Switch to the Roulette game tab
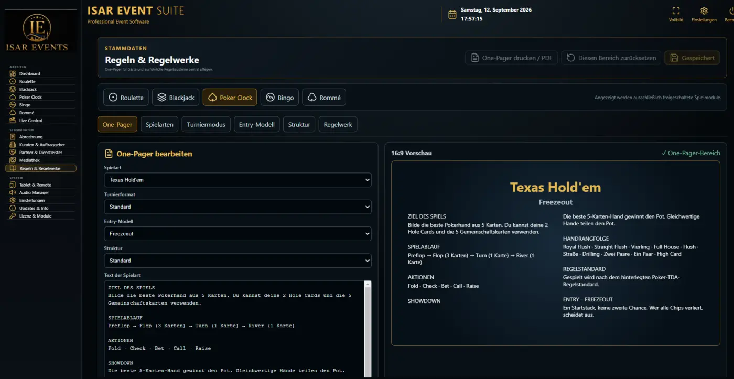 (126, 98)
